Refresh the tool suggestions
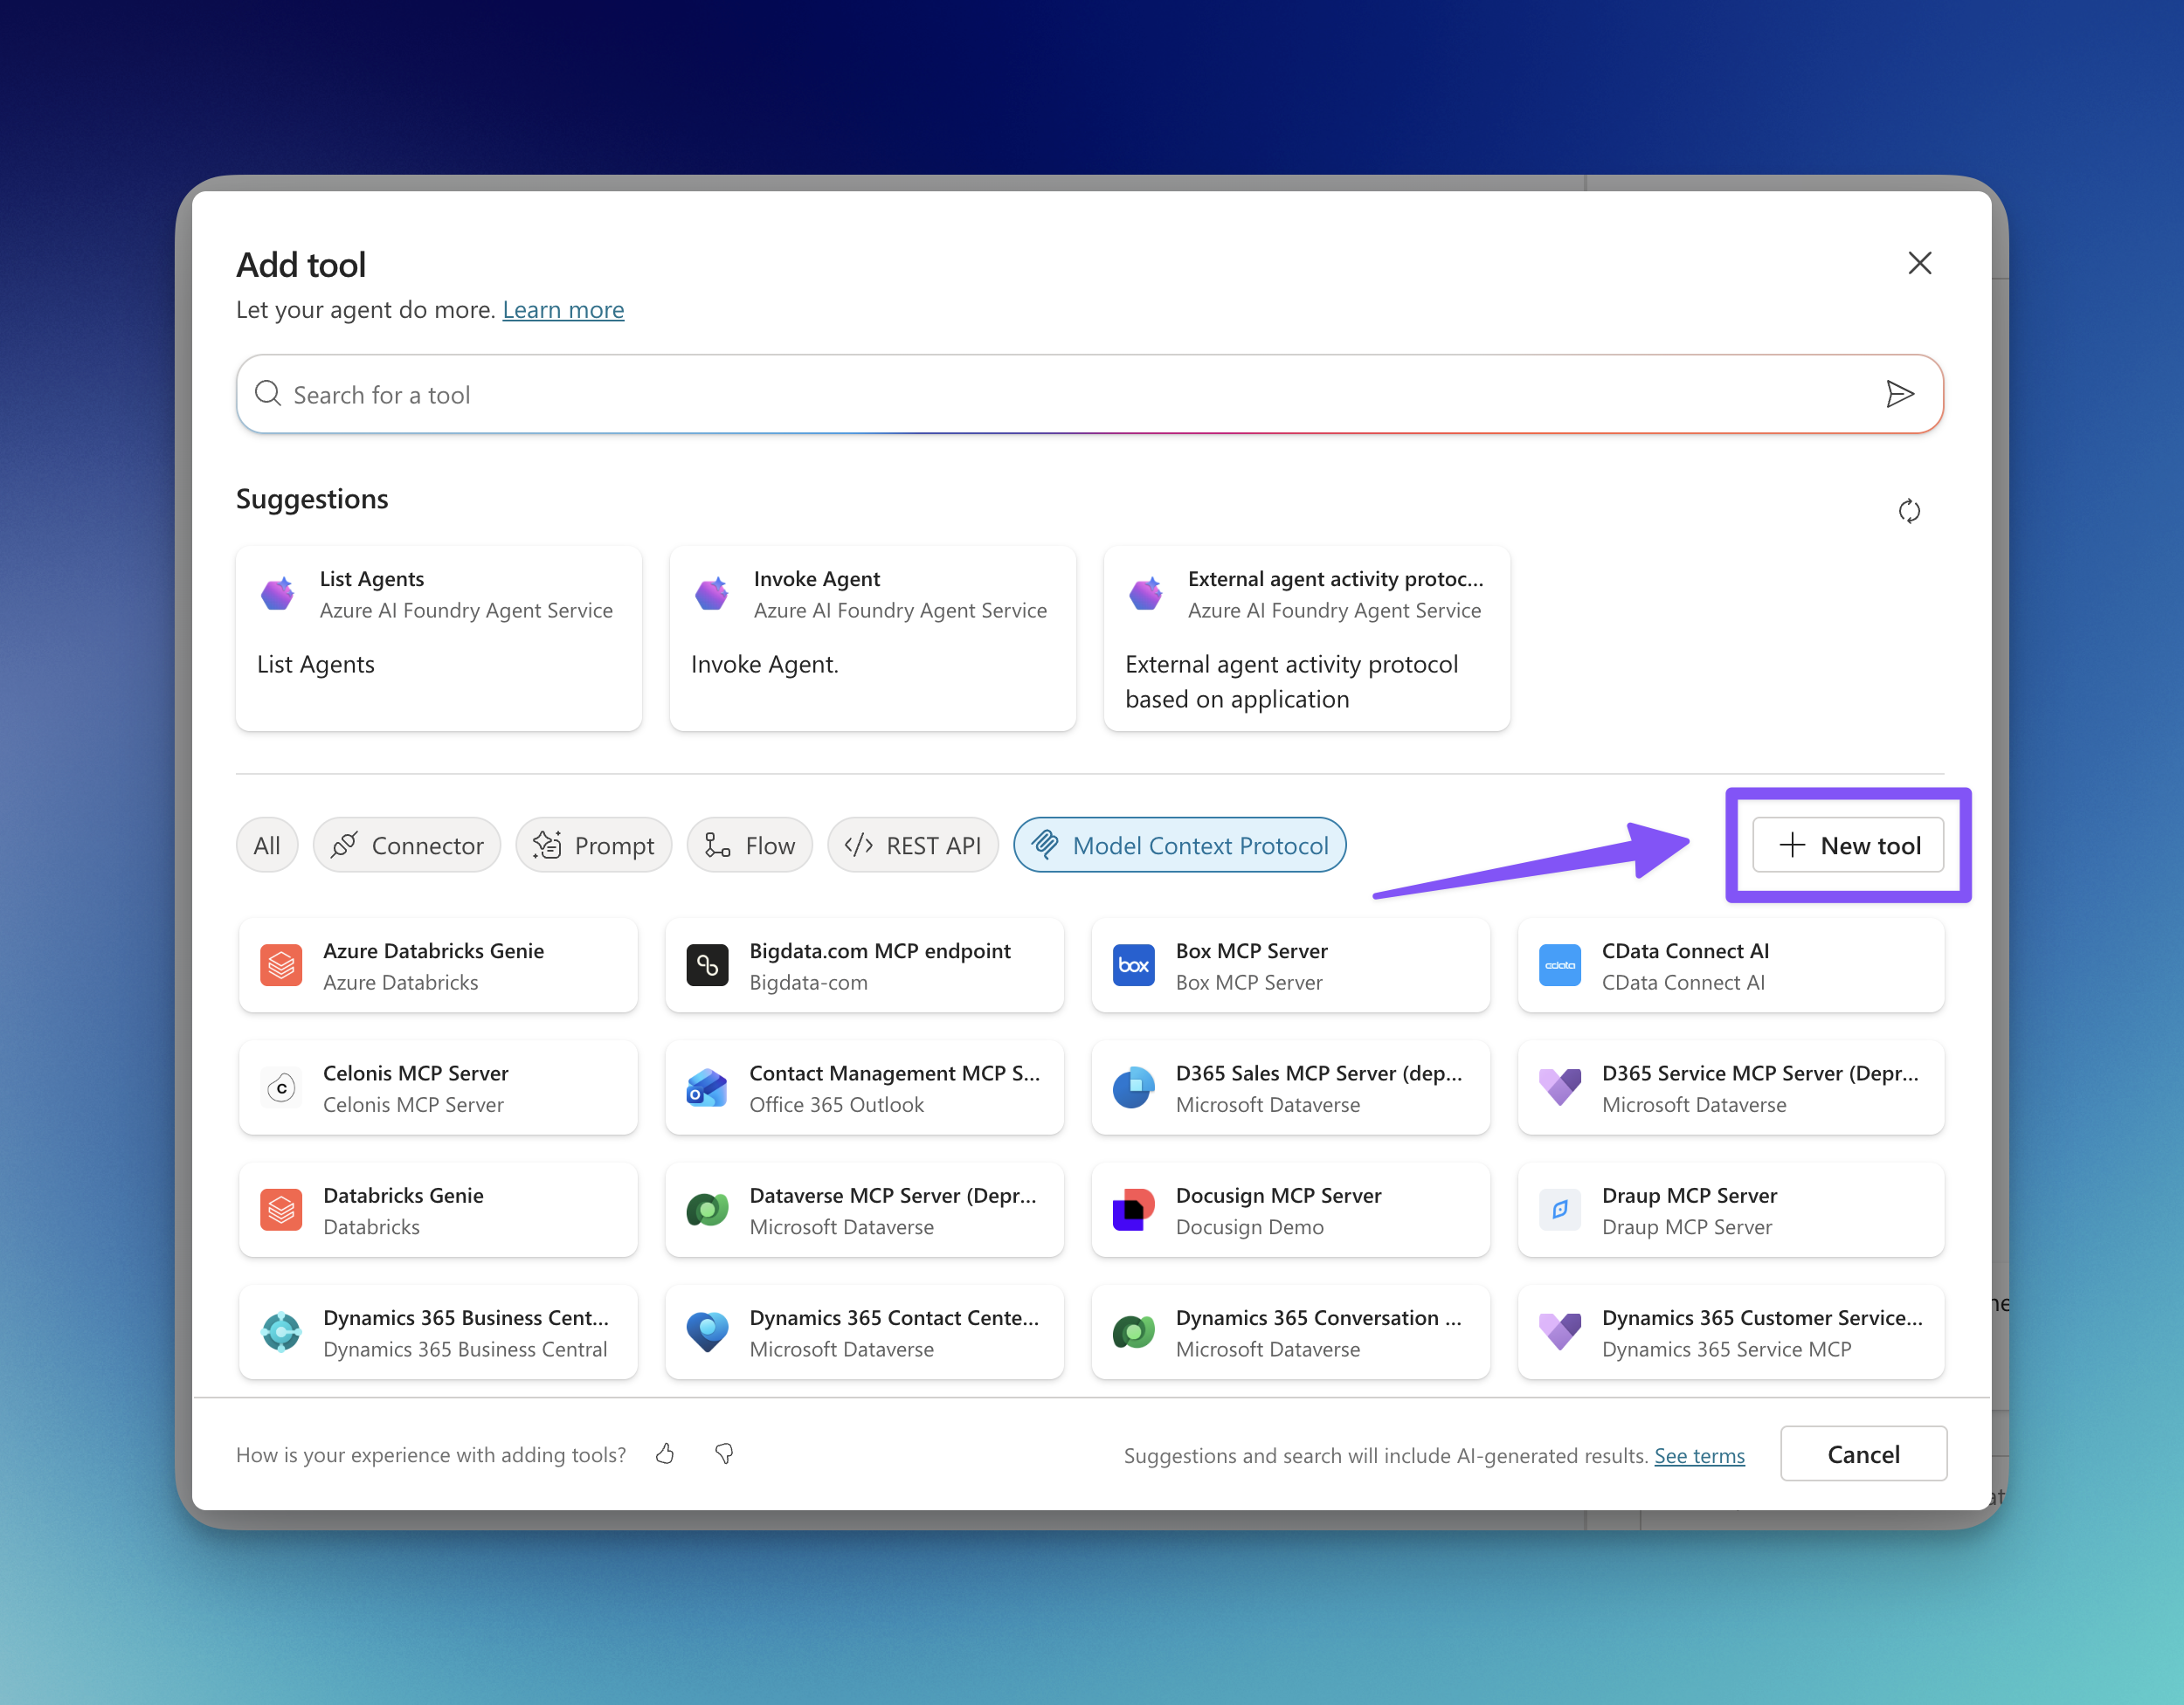The width and height of the screenshot is (2184, 1705). (x=1908, y=511)
